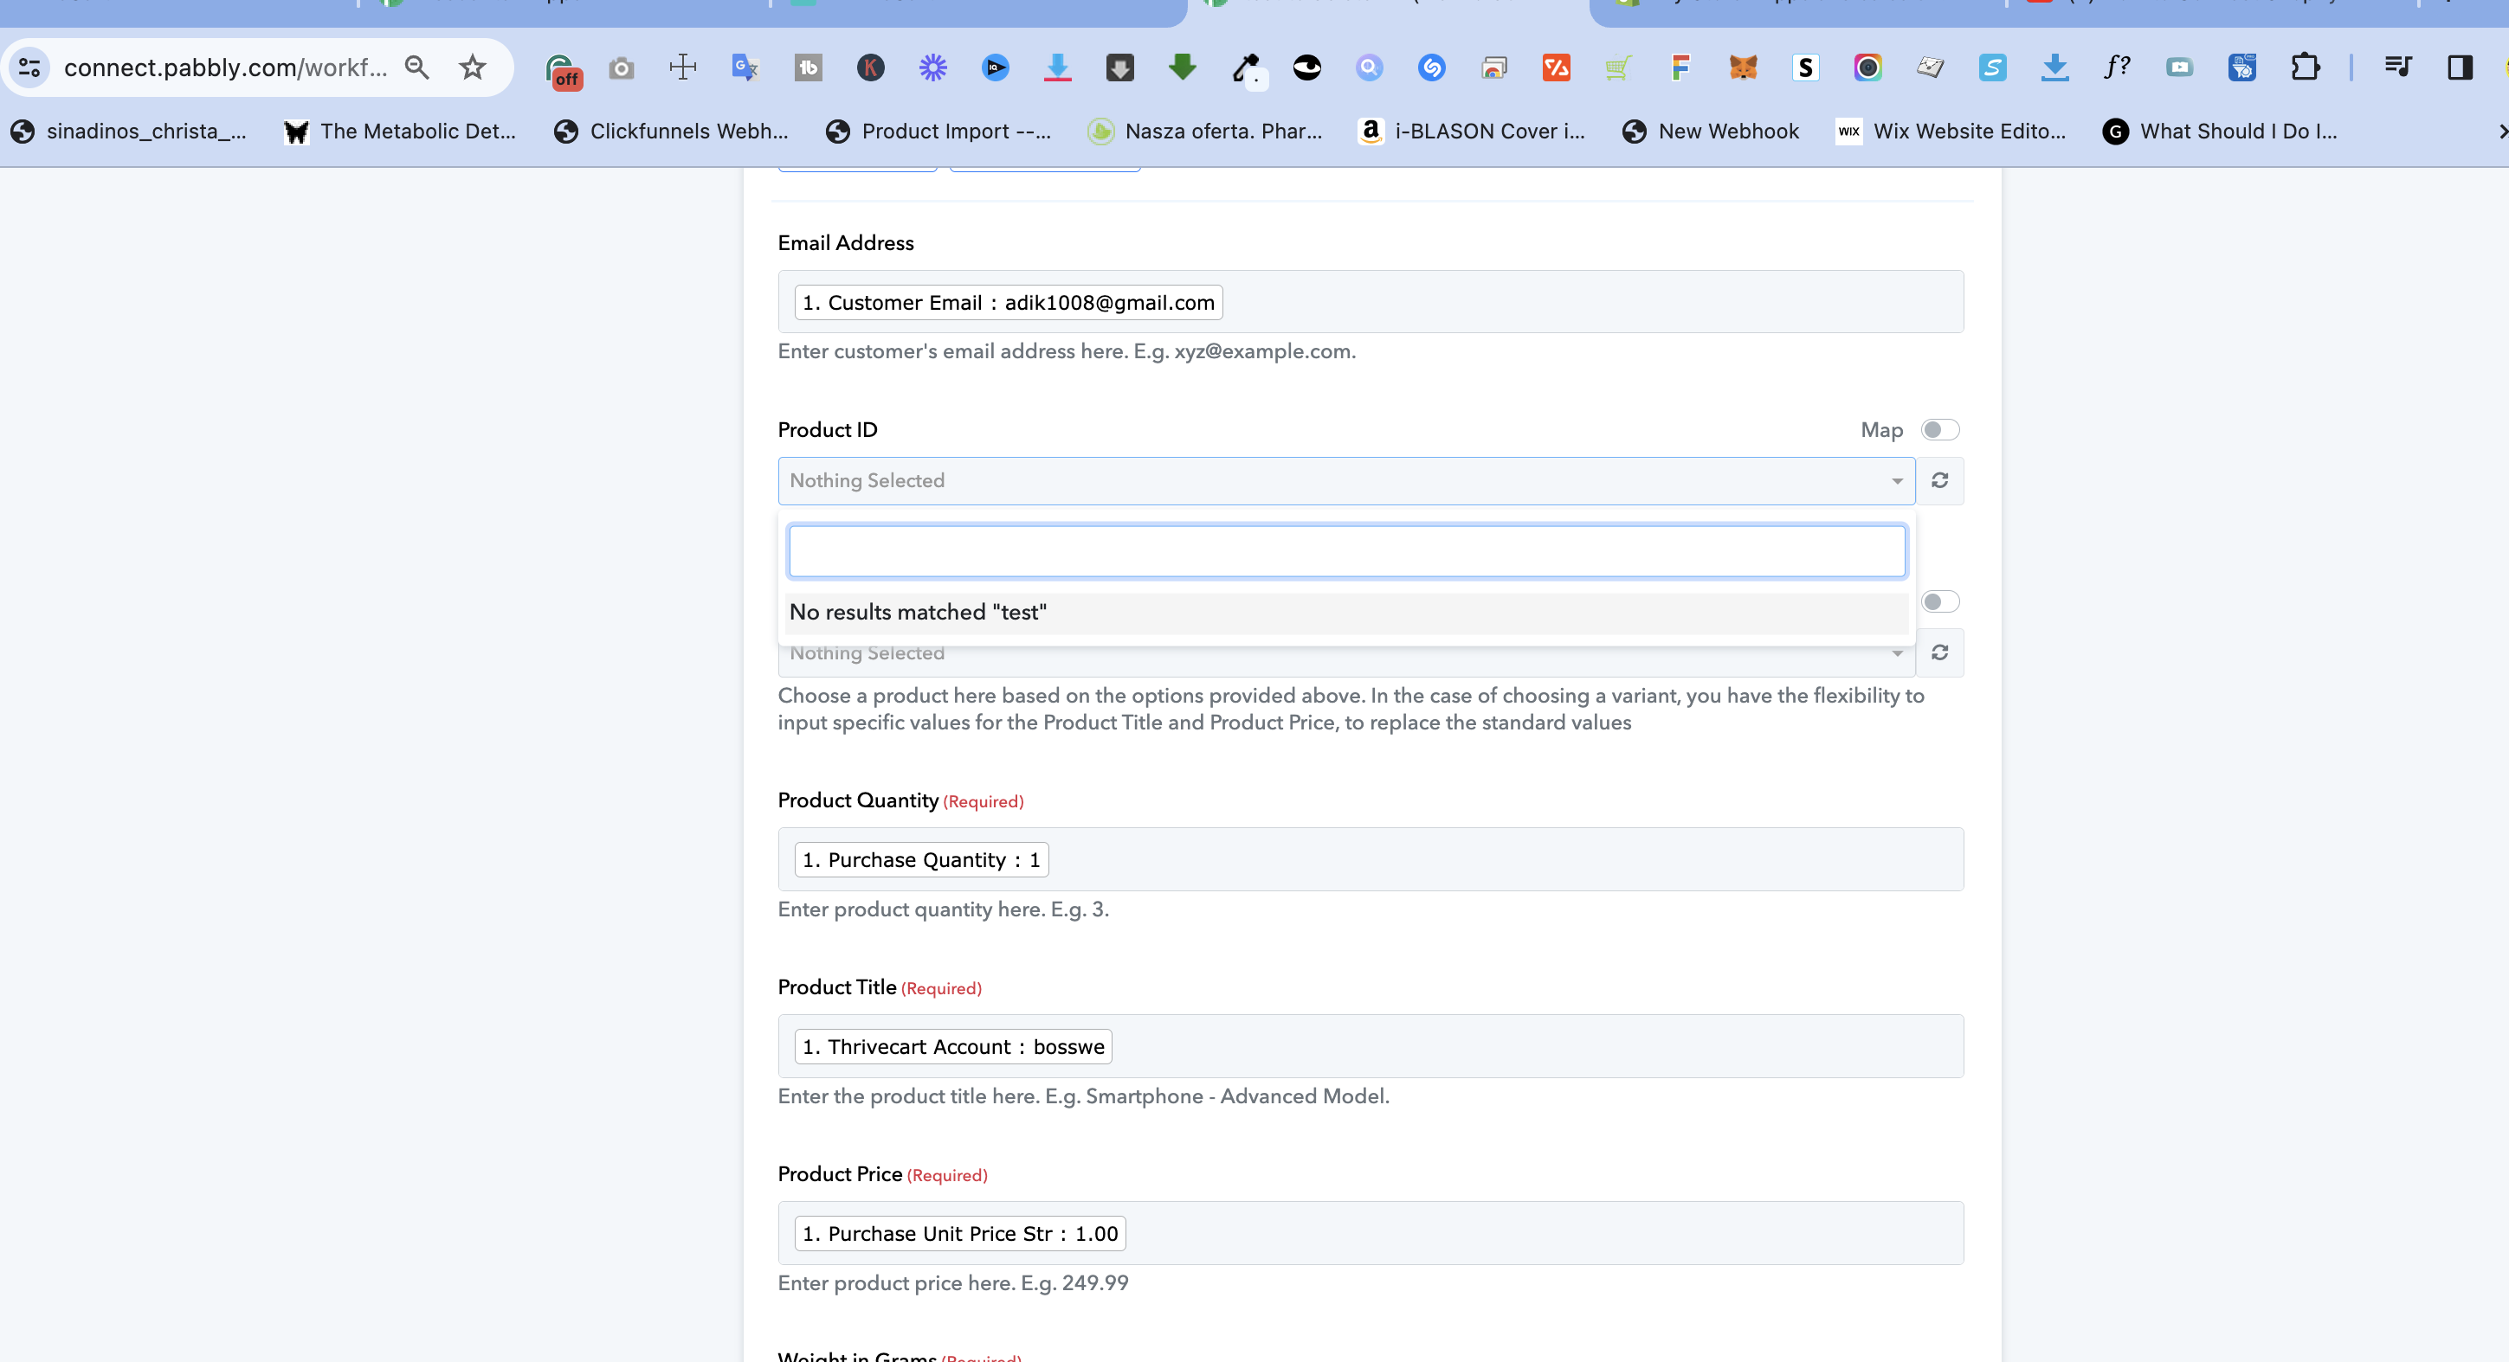Click the green shopping cart extension icon

pos(1619,67)
